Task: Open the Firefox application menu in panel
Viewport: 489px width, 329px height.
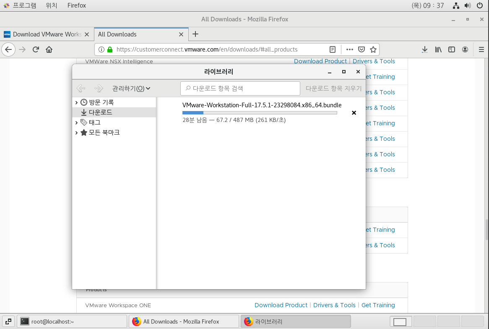Action: coord(77,5)
